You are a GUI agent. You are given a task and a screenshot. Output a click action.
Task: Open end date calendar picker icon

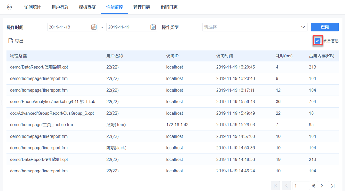[153, 27]
